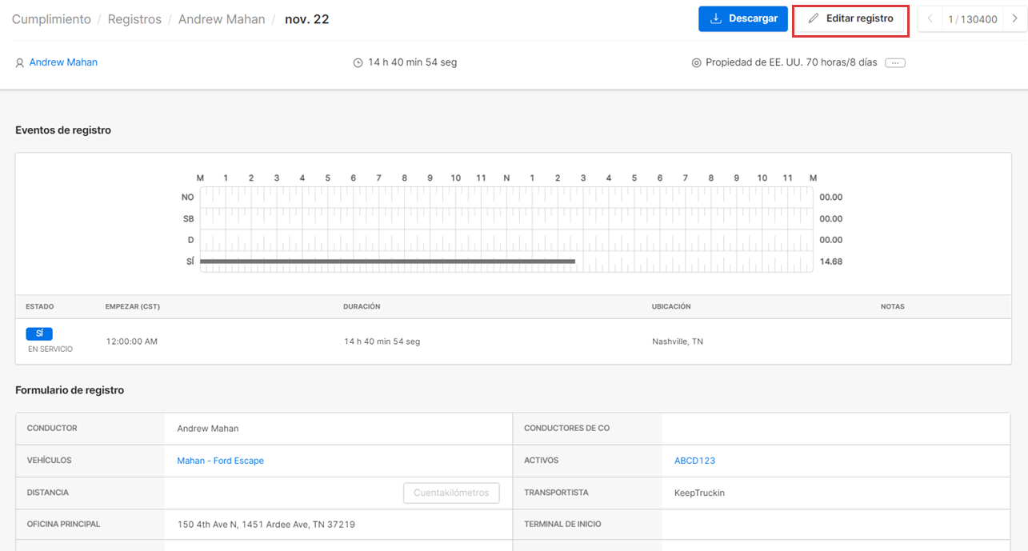
Task: Open the Mahan - Ford Escape vehicle link
Action: tap(220, 461)
